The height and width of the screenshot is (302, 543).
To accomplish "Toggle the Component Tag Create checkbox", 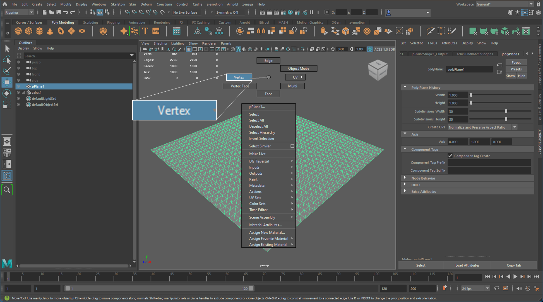I will pyautogui.click(x=450, y=156).
